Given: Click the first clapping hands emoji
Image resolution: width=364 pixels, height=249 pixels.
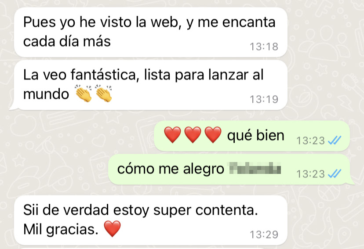Looking at the screenshot, I should [84, 94].
